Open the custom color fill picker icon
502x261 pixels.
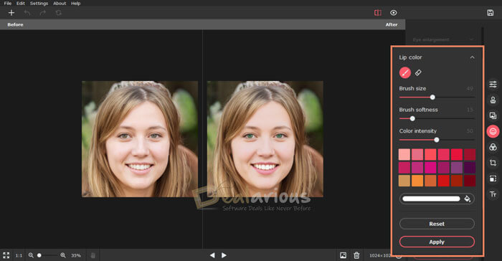[x=468, y=199]
